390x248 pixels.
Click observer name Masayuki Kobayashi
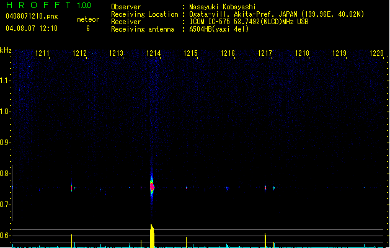223,7
